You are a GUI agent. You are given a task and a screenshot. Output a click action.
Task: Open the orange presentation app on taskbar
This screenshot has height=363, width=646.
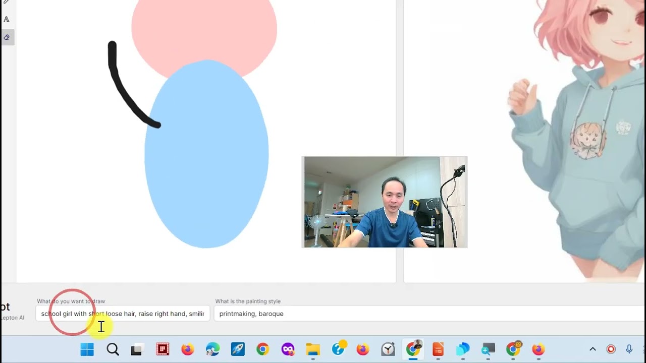coord(438,349)
